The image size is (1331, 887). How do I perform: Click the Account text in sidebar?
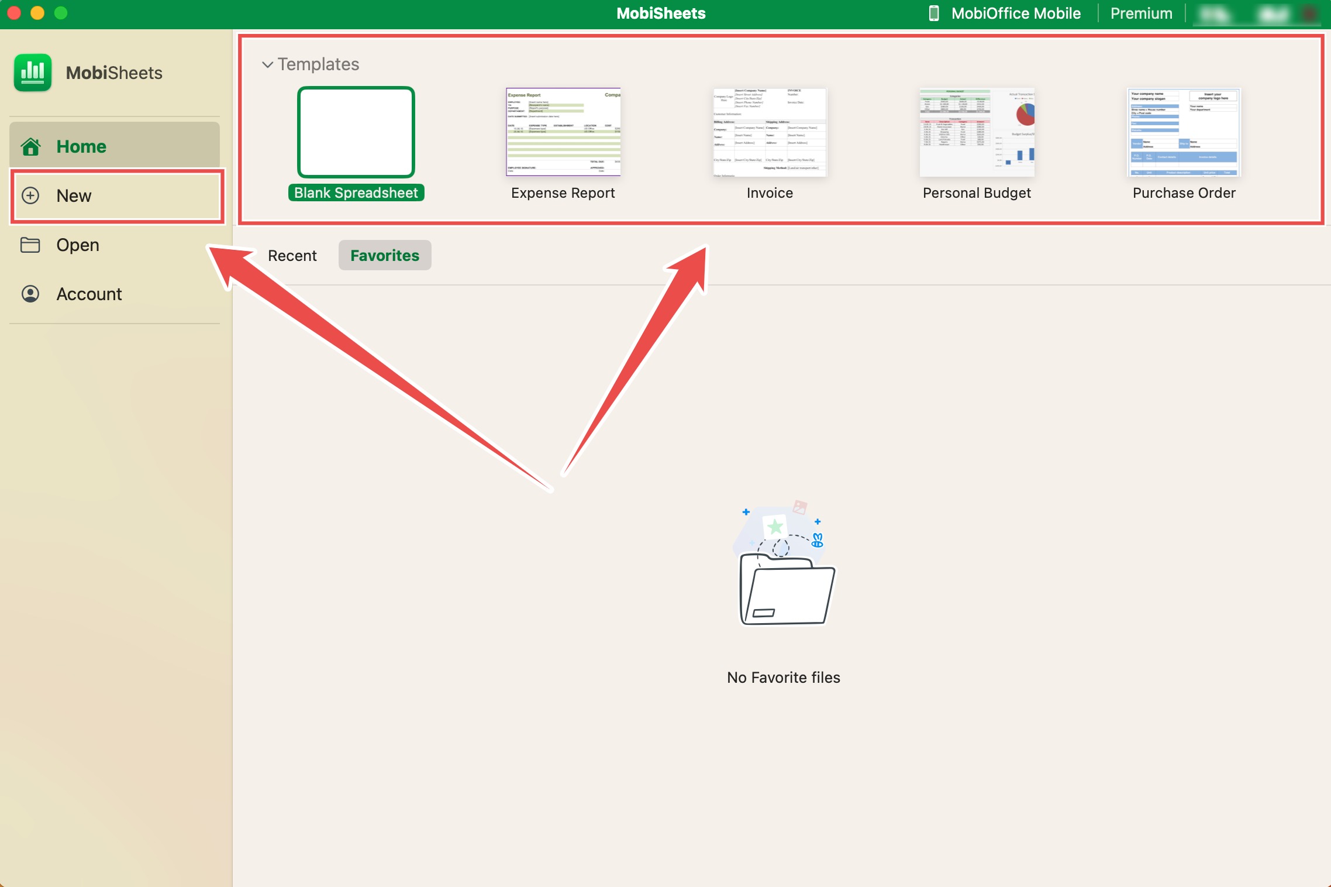[x=89, y=294]
